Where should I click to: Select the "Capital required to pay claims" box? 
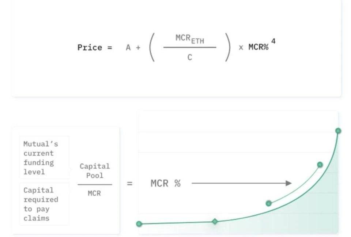[44, 204]
